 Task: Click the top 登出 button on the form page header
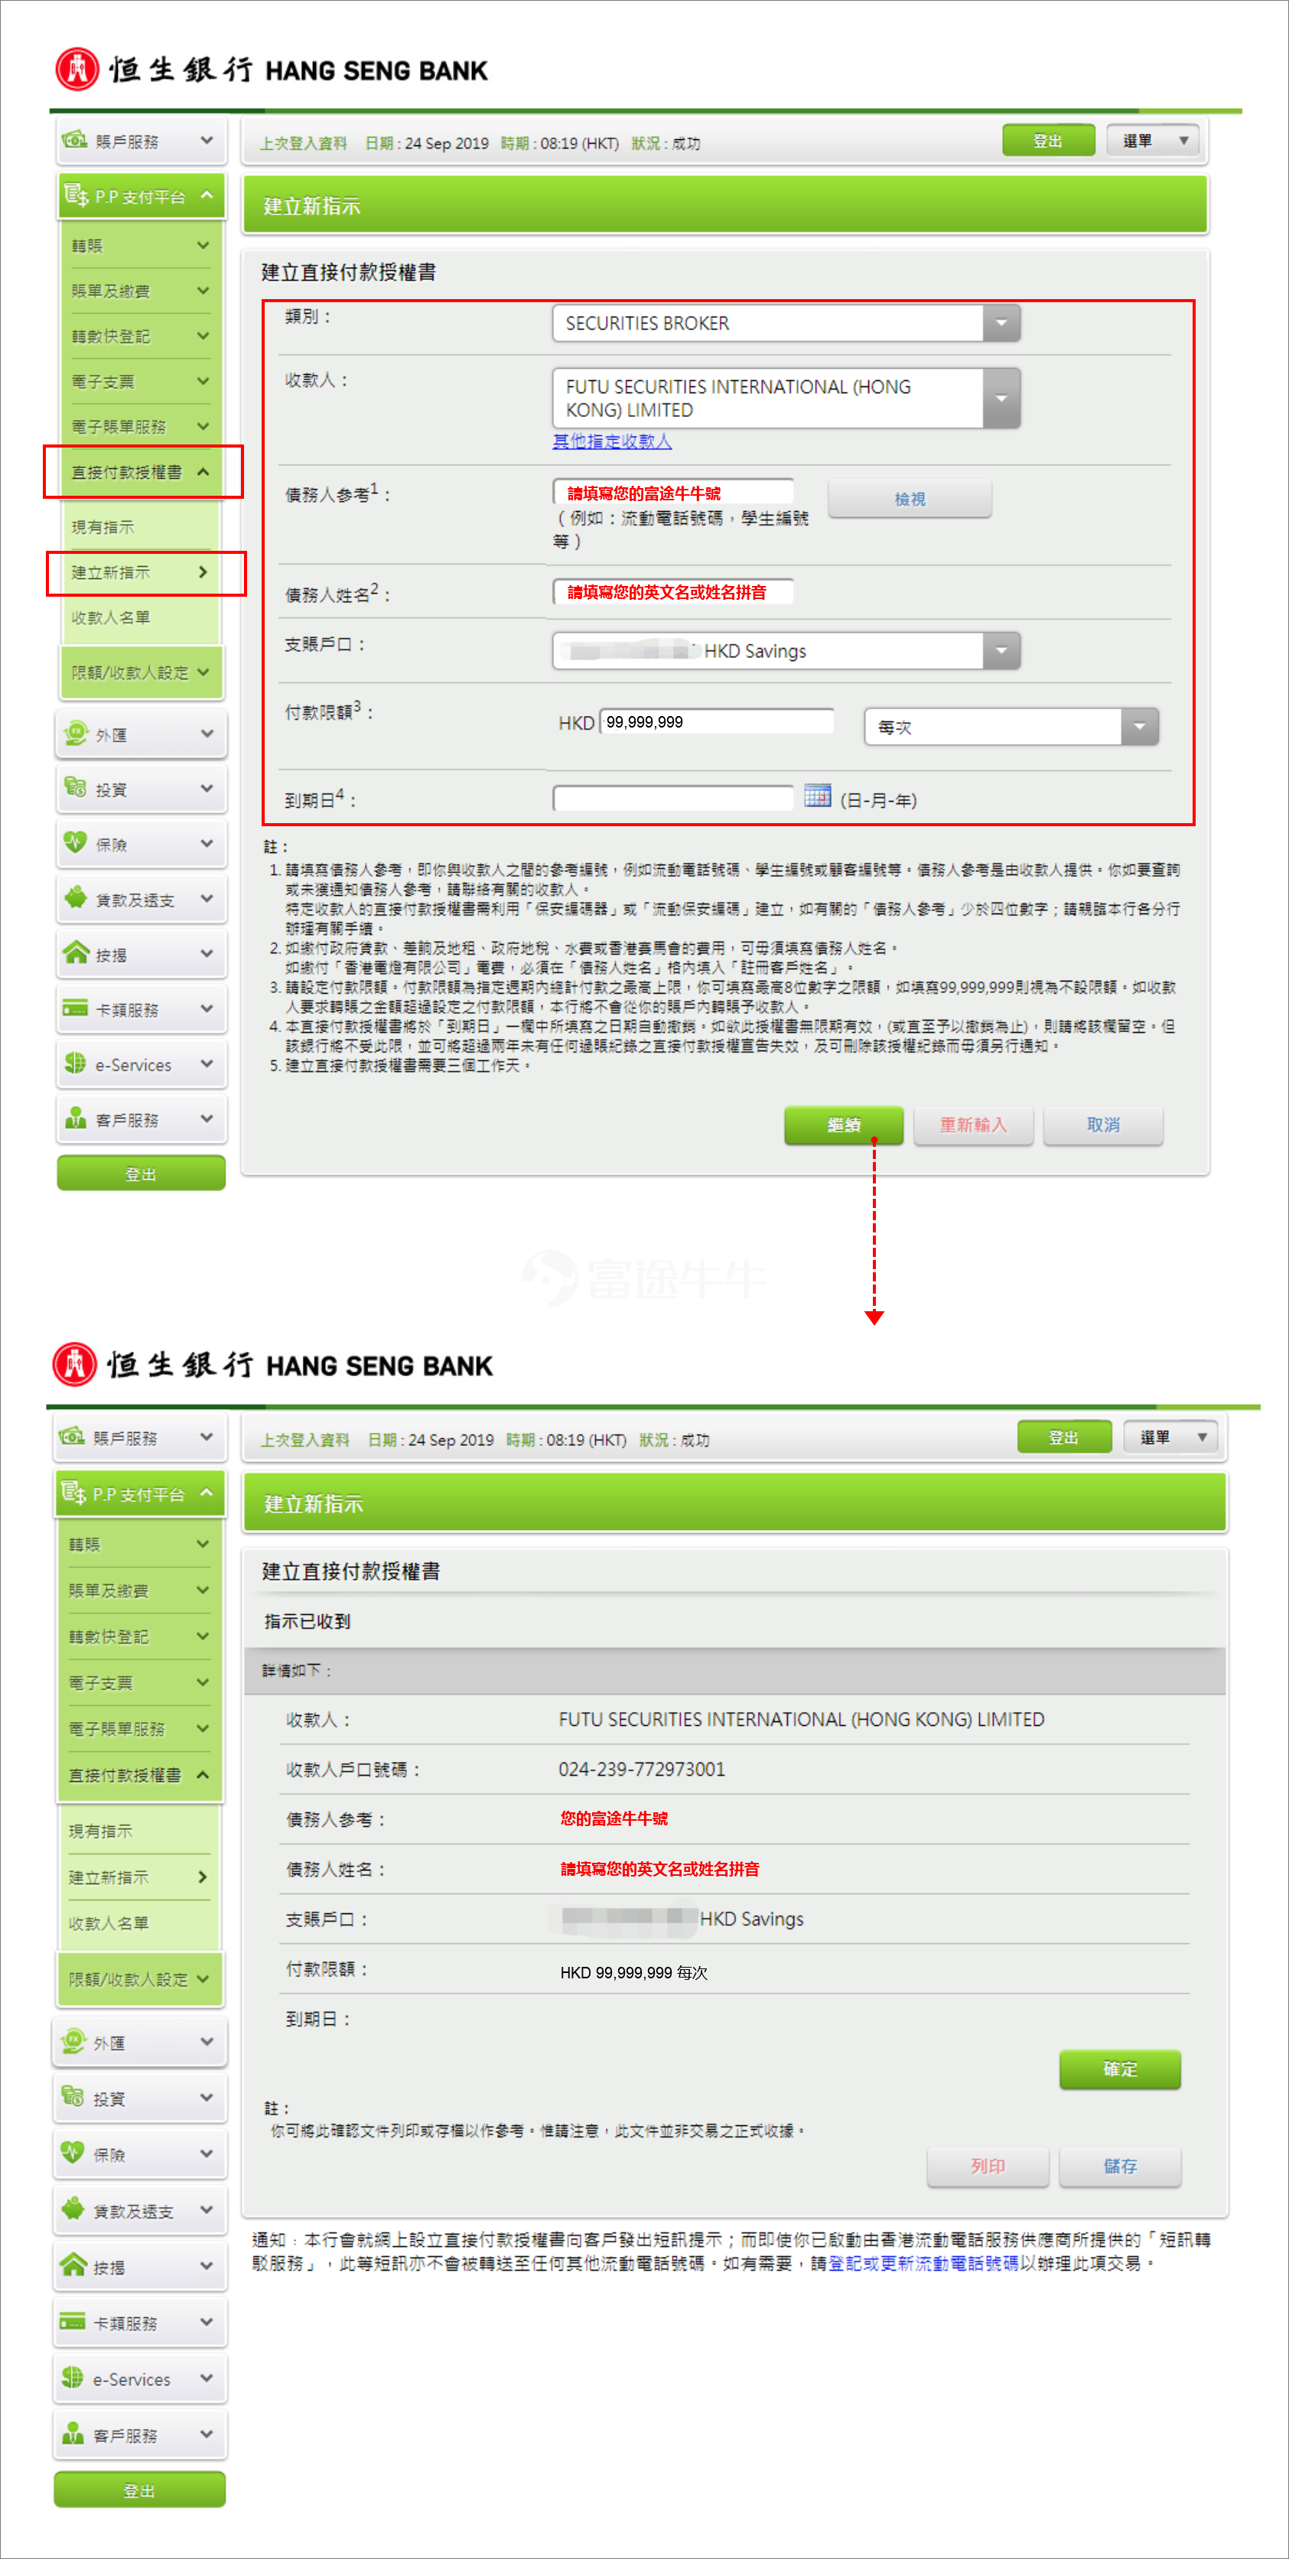tap(1049, 140)
